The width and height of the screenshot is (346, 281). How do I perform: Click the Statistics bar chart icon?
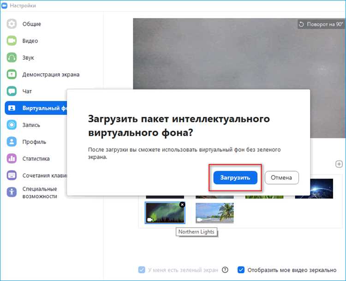click(12, 158)
